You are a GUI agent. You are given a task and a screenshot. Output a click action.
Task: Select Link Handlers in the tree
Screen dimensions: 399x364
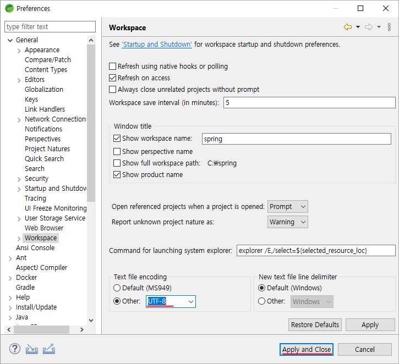pyautogui.click(x=45, y=109)
